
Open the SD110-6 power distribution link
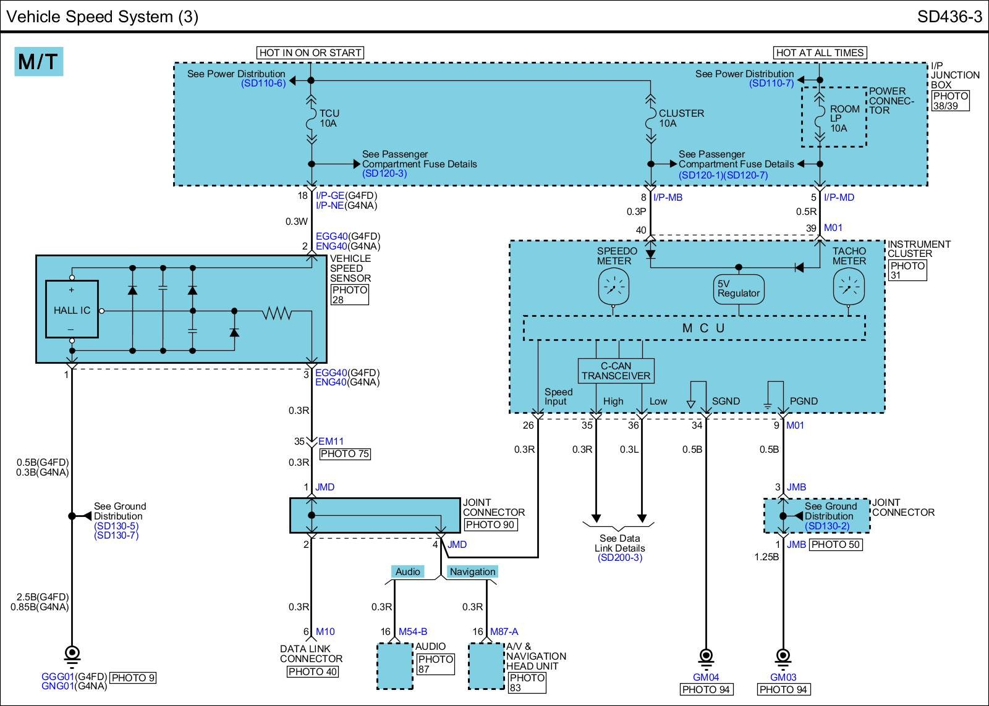263,83
